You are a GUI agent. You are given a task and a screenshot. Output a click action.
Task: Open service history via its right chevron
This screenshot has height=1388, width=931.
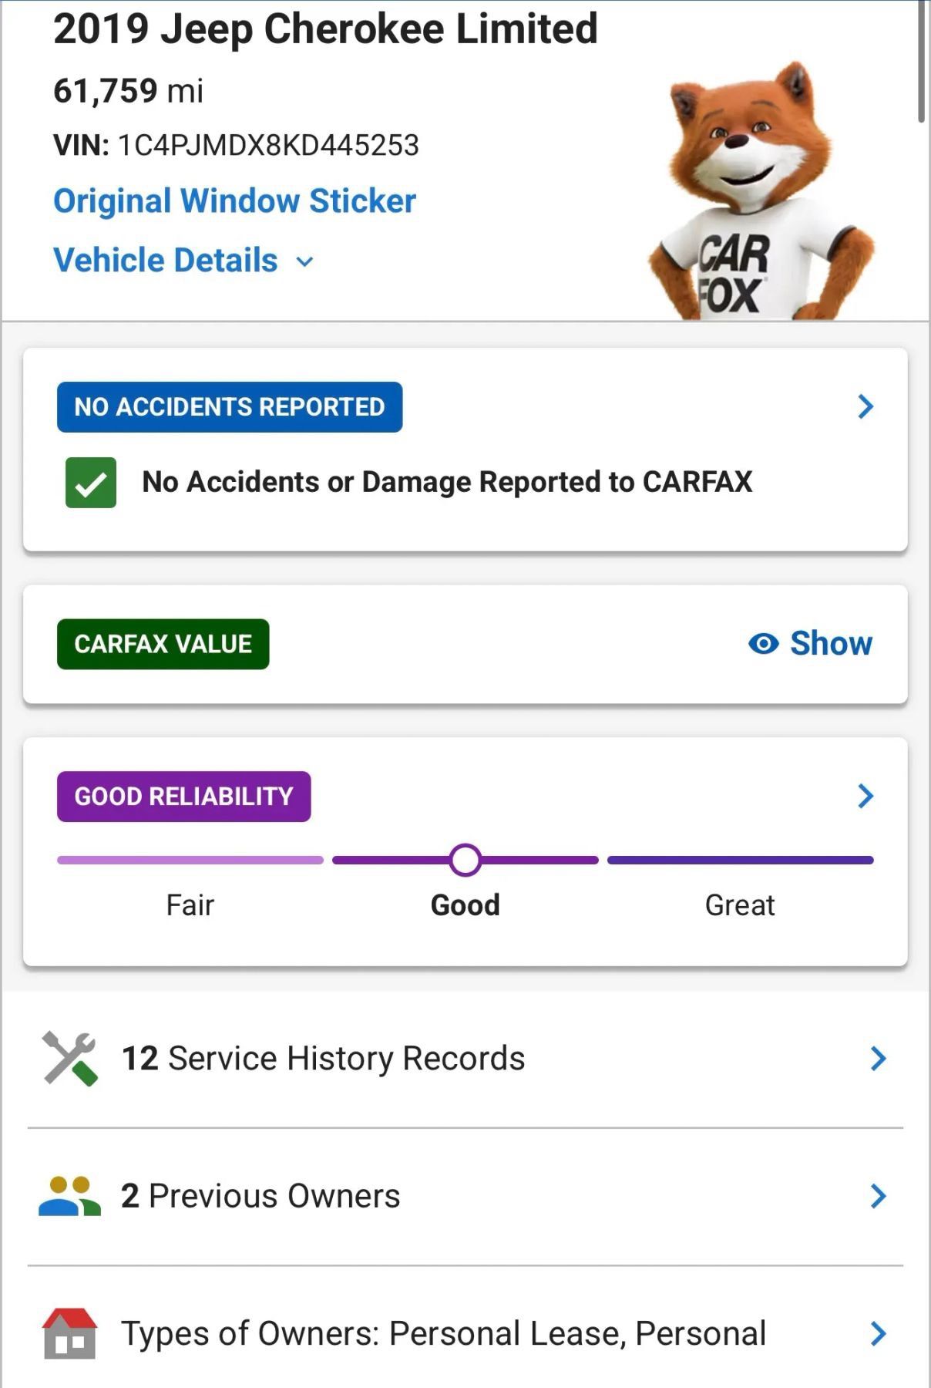tap(878, 1059)
